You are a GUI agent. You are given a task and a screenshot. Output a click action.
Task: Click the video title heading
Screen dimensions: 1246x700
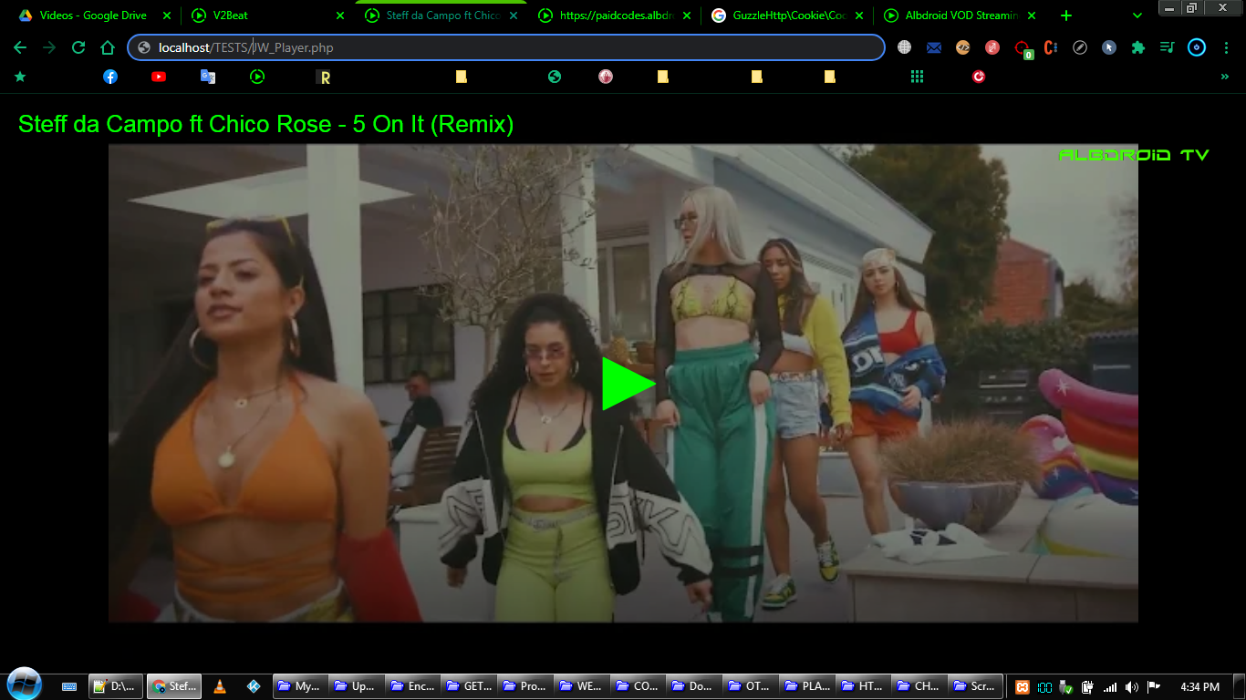pyautogui.click(x=265, y=124)
